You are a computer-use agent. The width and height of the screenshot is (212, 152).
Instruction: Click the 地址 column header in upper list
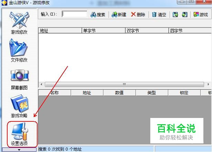click(60, 31)
